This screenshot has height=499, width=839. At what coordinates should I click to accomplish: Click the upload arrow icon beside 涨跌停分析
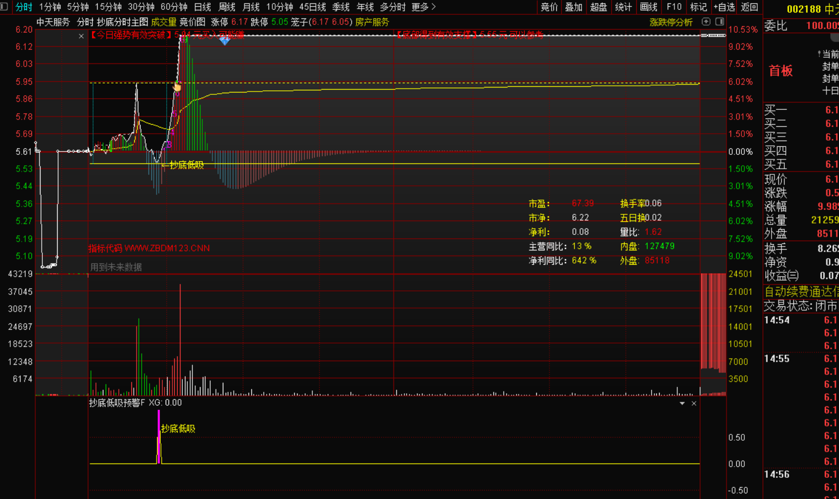click(x=706, y=22)
